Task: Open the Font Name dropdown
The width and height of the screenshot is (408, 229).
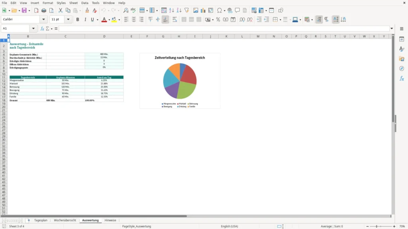Action: pyautogui.click(x=43, y=19)
